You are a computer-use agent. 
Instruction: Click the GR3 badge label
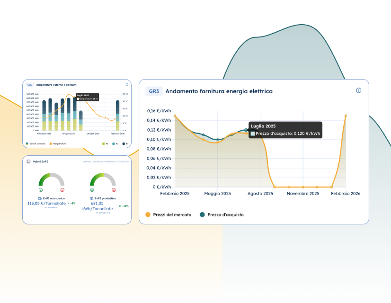pos(154,91)
